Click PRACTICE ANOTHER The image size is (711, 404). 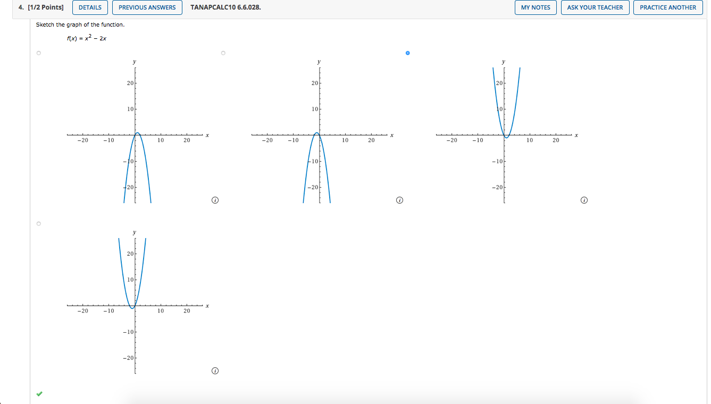pos(668,7)
